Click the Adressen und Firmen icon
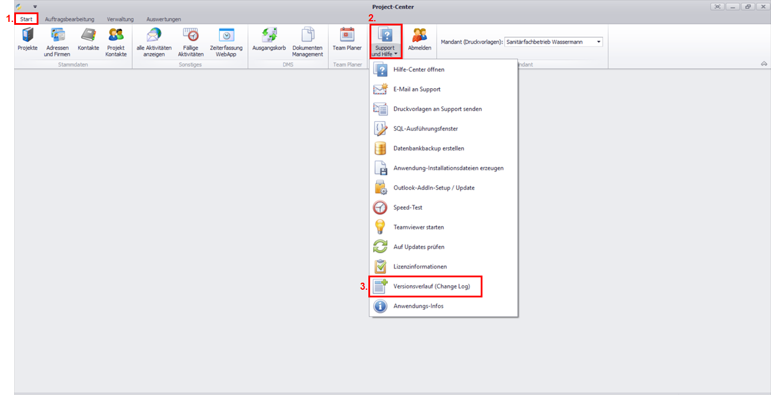 (x=57, y=35)
